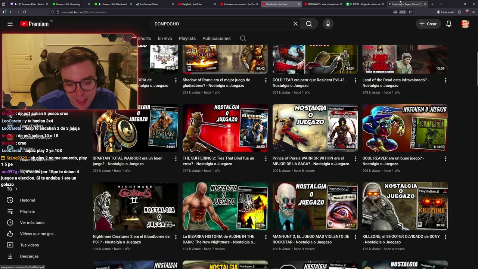Run search with the magnifier button
The height and width of the screenshot is (269, 478).
pos(309,24)
